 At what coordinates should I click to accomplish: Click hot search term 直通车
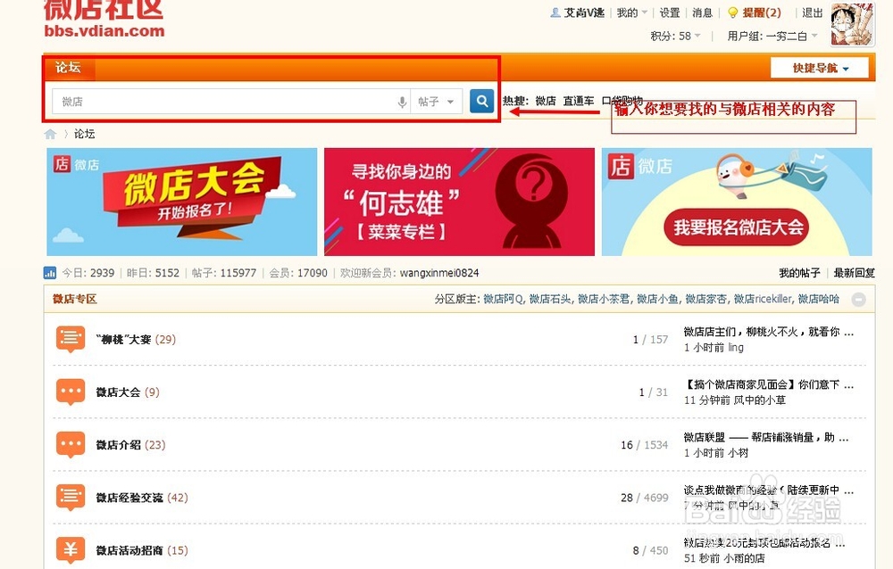(579, 101)
